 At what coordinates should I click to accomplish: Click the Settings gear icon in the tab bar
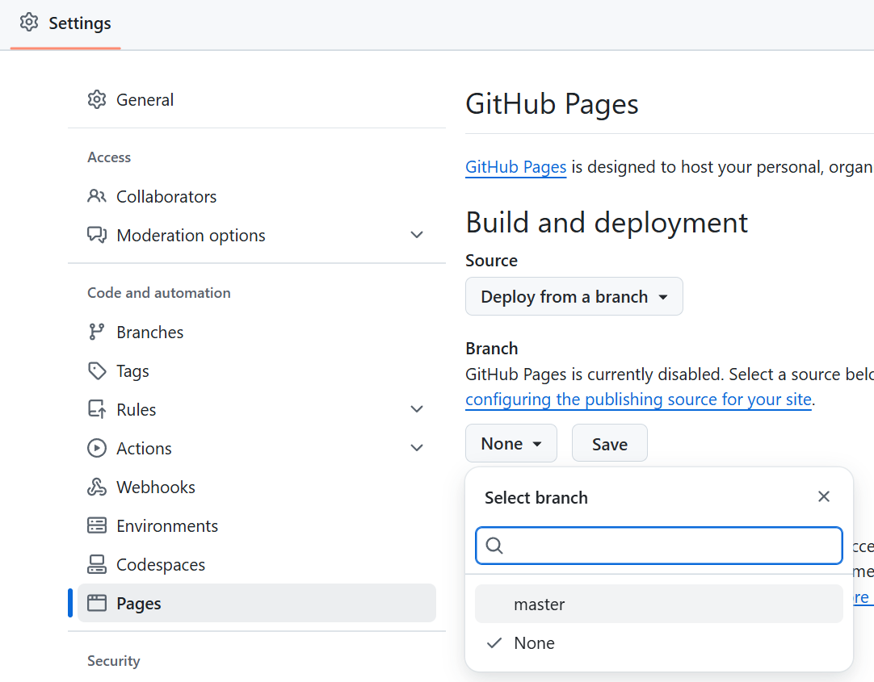pyautogui.click(x=29, y=23)
